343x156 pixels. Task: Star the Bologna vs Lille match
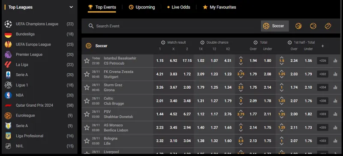pos(87,141)
